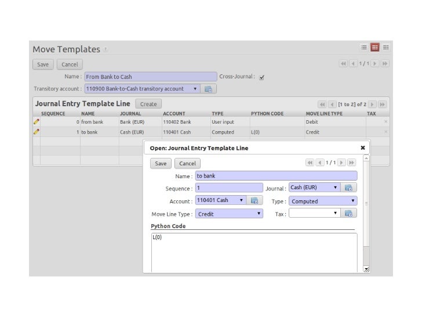Go to next page of template lines list
This screenshot has height=317, width=422.
tap(372, 105)
